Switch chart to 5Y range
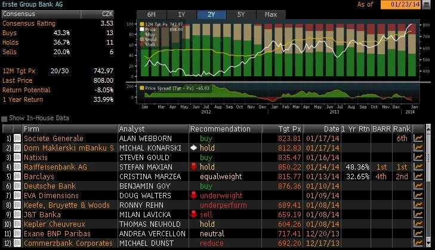Image resolution: width=435 pixels, height=250 pixels. [241, 14]
